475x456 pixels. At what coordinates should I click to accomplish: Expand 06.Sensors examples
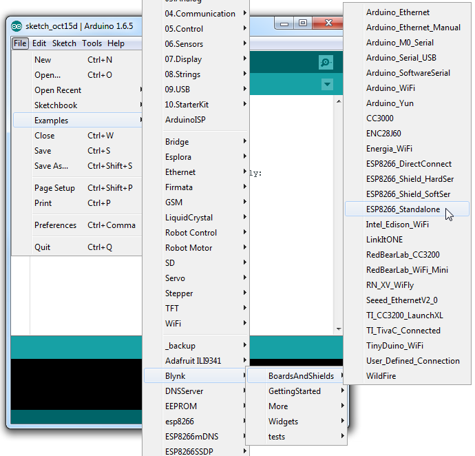click(196, 44)
